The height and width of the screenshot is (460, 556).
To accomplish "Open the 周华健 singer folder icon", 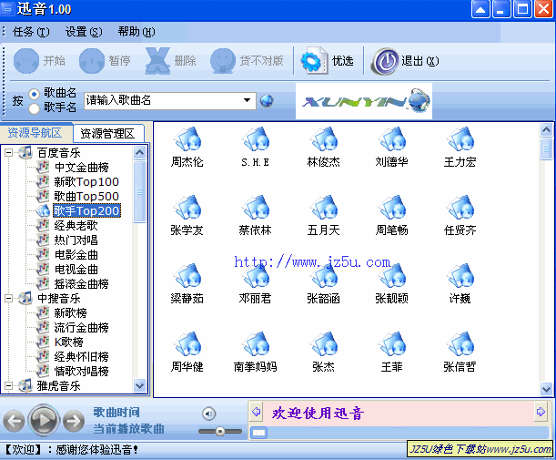I will pos(187,344).
